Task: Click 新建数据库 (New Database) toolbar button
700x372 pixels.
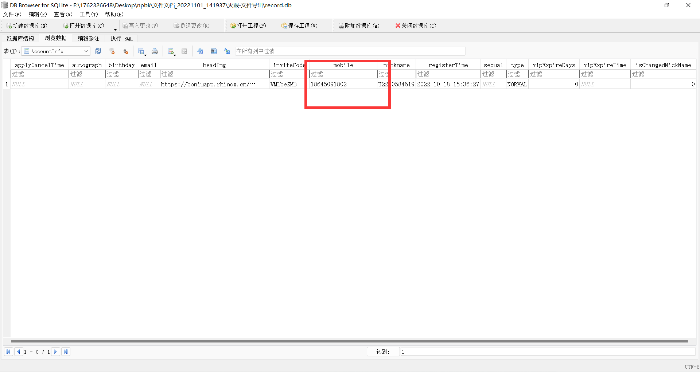Action: tap(27, 26)
